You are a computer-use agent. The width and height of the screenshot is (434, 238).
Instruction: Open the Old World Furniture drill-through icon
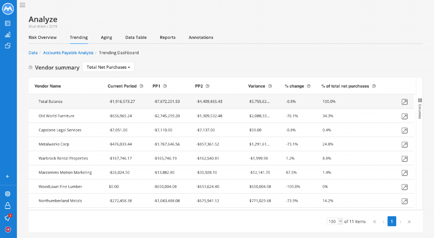click(x=404, y=116)
